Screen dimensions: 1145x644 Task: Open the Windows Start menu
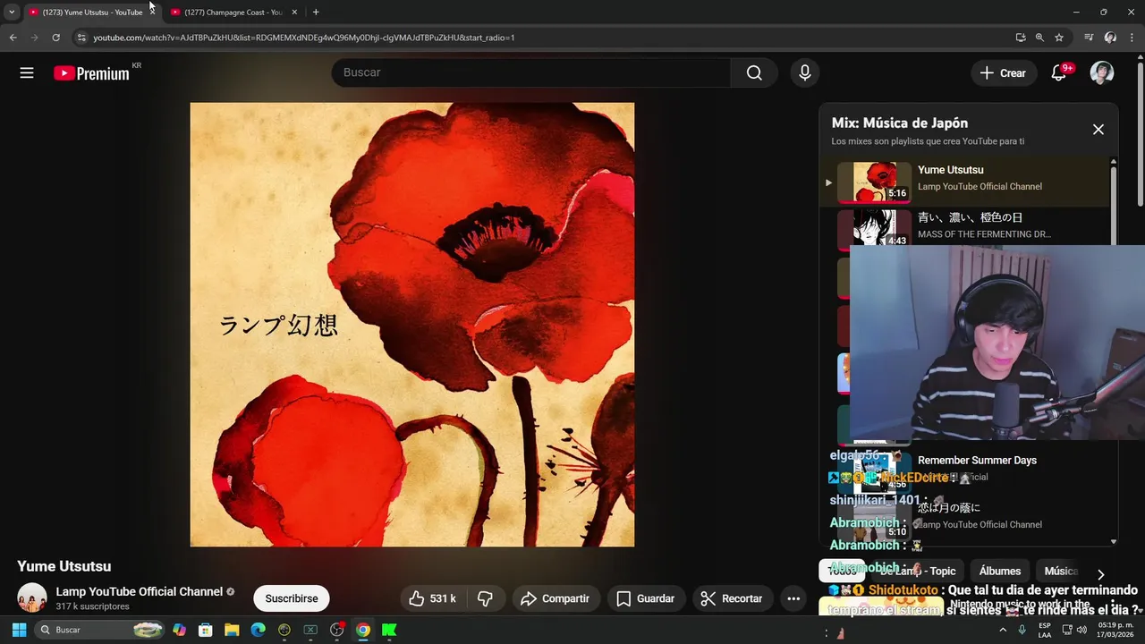pyautogui.click(x=19, y=630)
